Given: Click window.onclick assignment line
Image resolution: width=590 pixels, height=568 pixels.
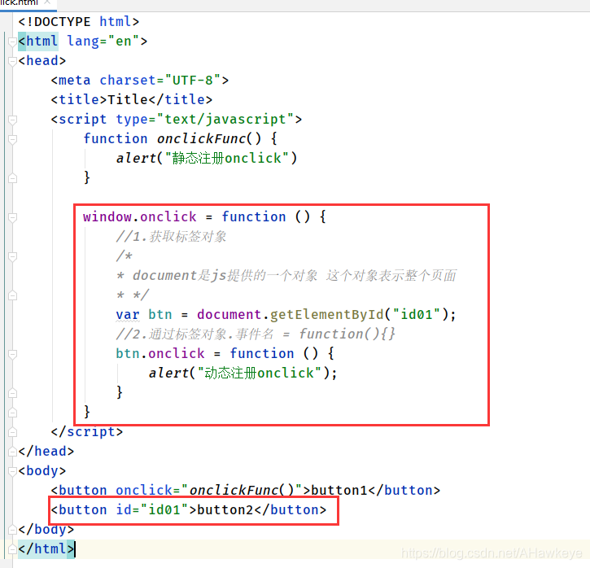Looking at the screenshot, I should point(205,216).
